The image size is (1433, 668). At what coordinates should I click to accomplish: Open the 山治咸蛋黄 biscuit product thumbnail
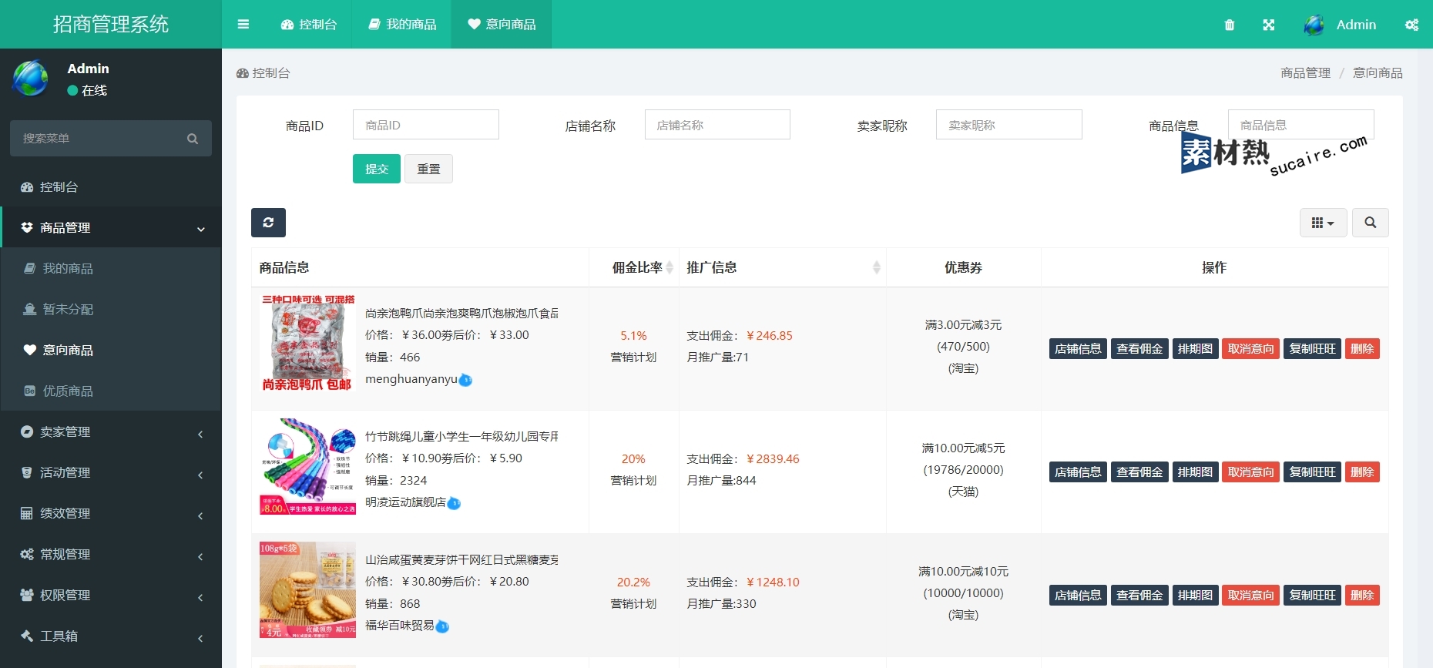tap(307, 589)
